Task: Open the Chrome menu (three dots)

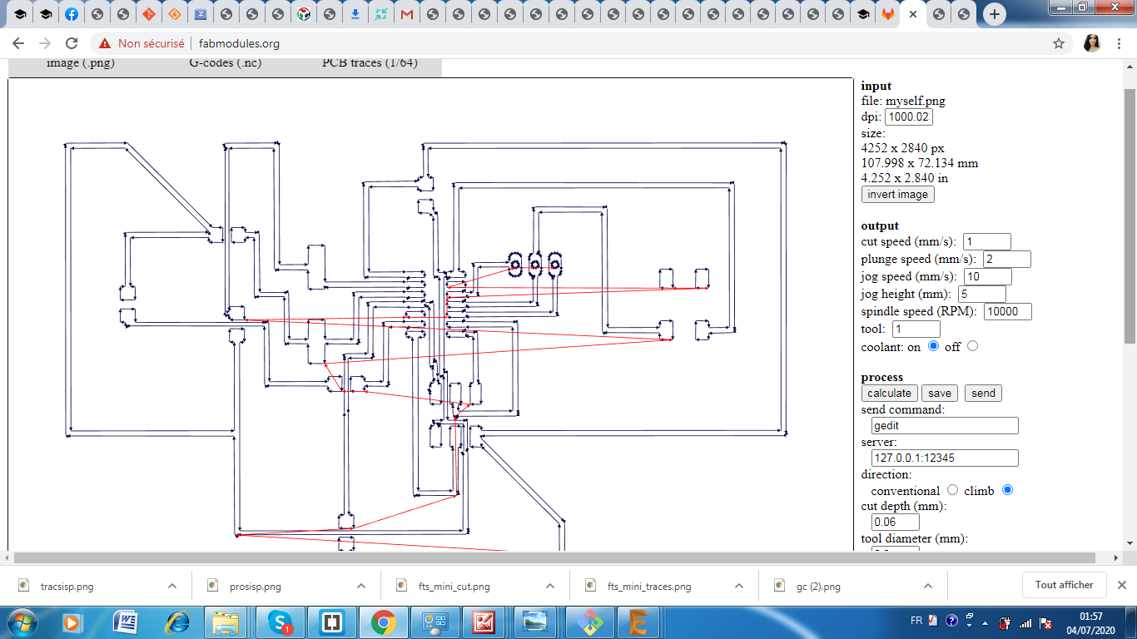Action: [1120, 43]
